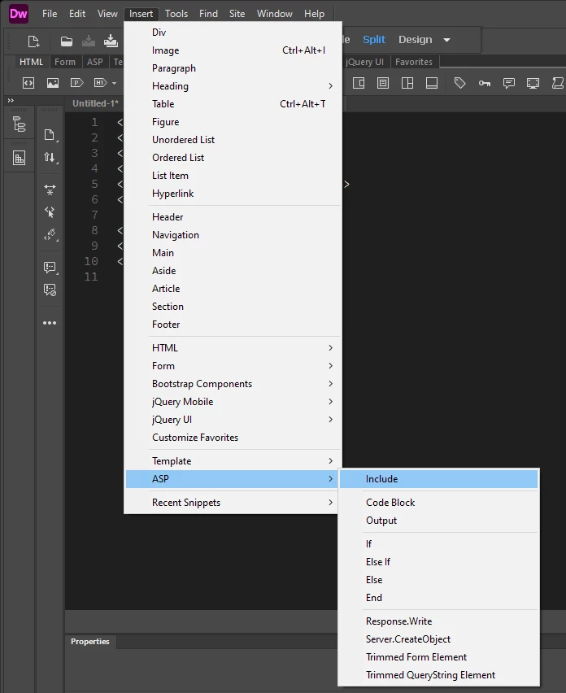Click the Collapse Full Tag icon

pos(50,190)
